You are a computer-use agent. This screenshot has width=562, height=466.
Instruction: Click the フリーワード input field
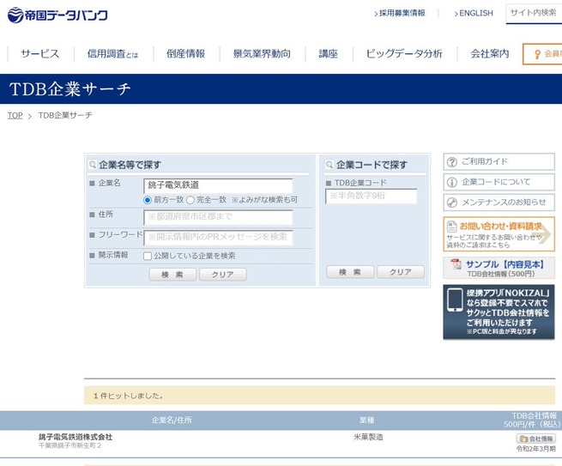pyautogui.click(x=218, y=238)
